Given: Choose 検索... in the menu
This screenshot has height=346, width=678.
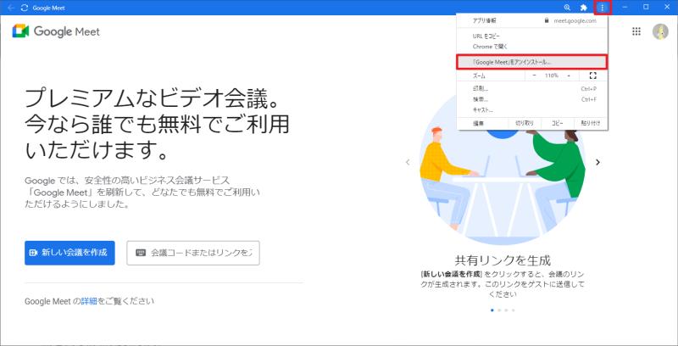Looking at the screenshot, I should (x=532, y=99).
